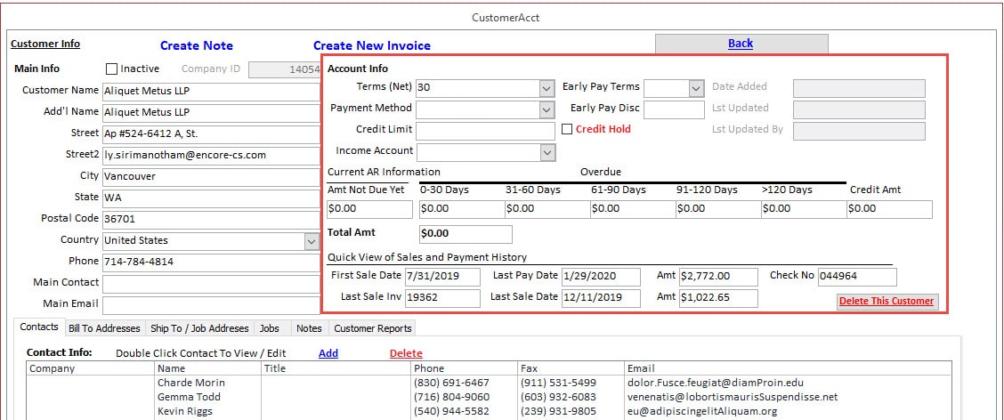Click the Last Sale Inv field
Viewport: 1004px width, 420px height.
click(x=442, y=298)
